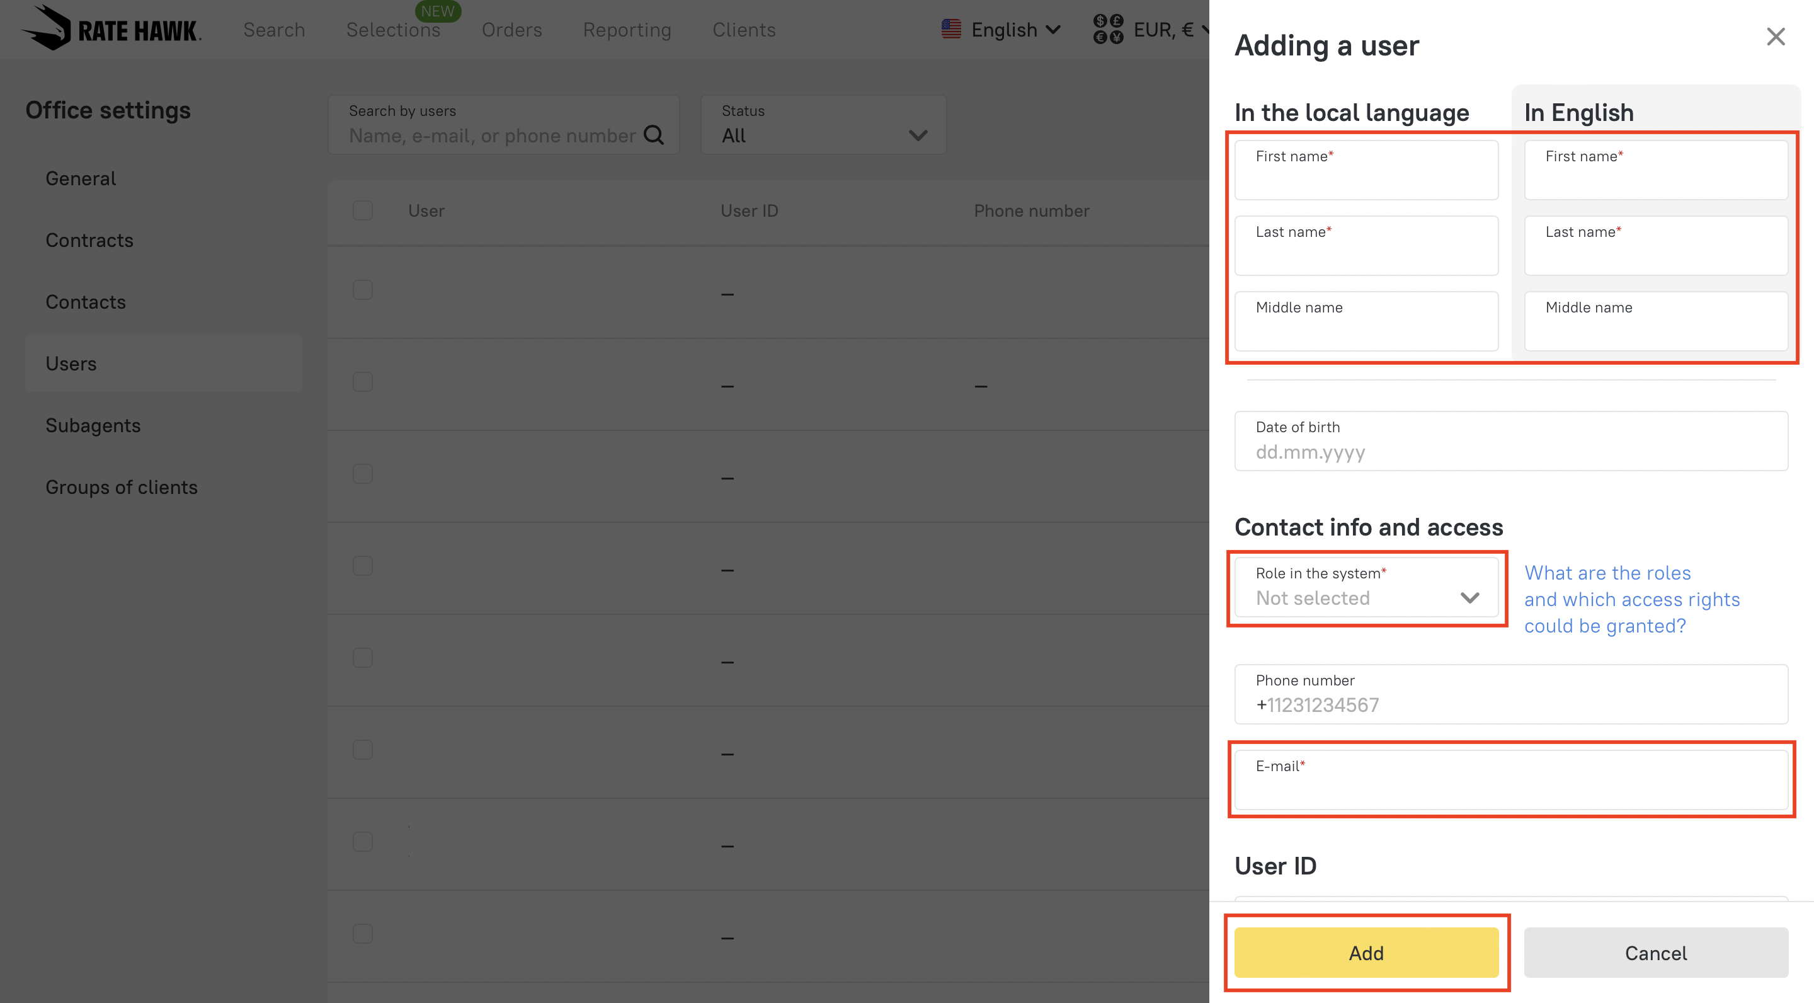The height and width of the screenshot is (1003, 1814).
Task: Focus the E-mail input field
Action: (1510, 781)
